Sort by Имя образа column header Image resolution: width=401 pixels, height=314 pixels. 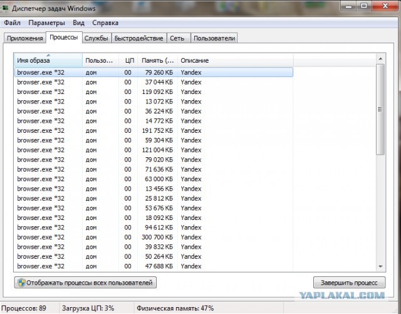click(48, 60)
